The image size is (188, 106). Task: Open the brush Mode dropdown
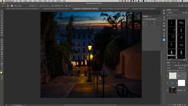23,6
